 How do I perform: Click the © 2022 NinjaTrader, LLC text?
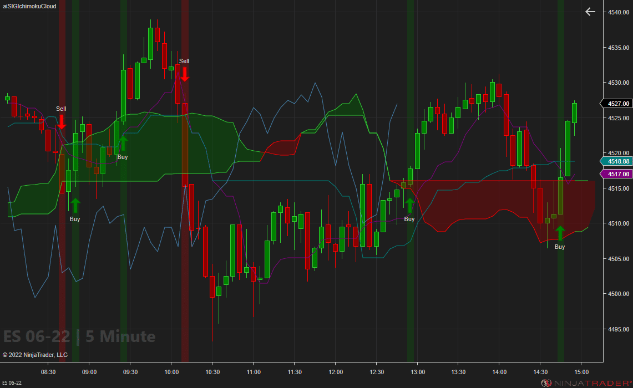coord(35,355)
